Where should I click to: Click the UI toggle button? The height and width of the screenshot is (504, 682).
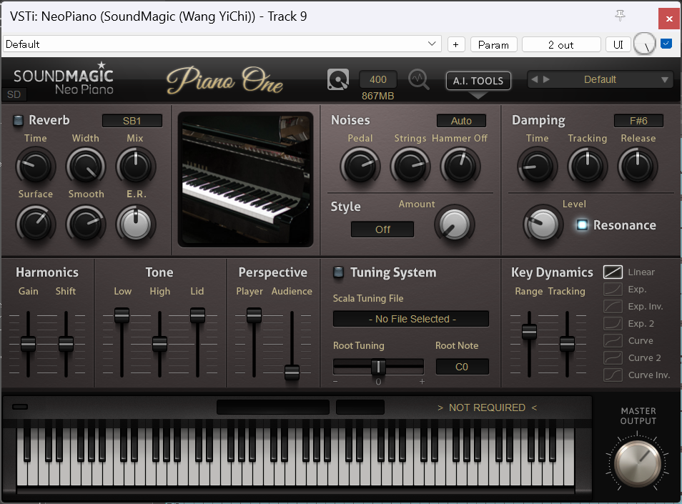click(x=618, y=45)
